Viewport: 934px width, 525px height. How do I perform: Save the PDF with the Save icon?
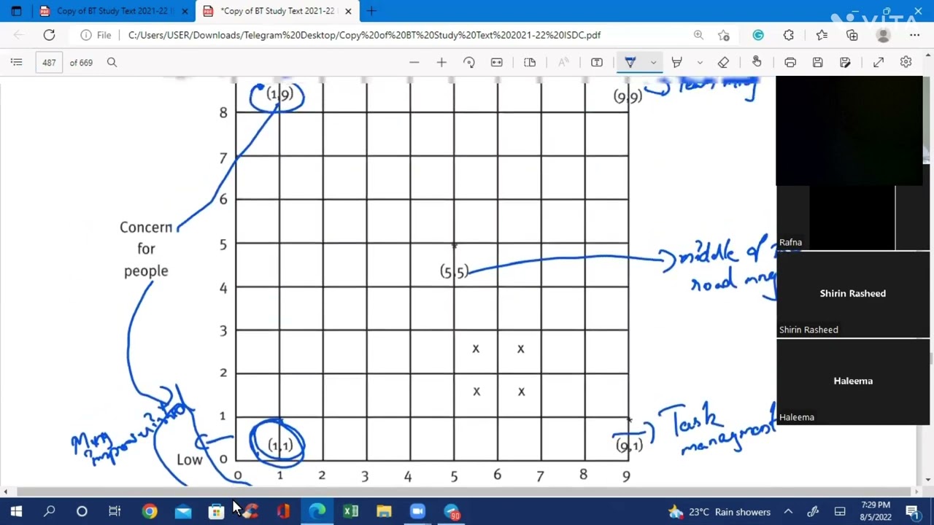[x=817, y=63]
